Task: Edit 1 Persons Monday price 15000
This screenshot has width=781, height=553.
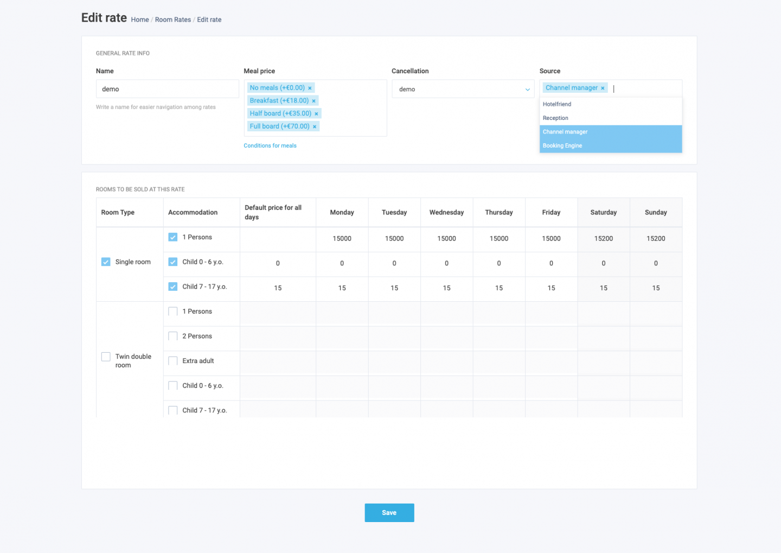Action: [342, 239]
